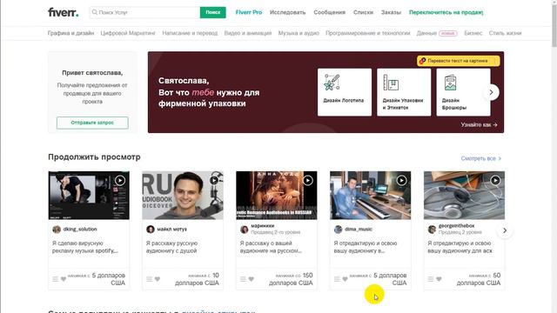Screen dimensions: 557x313
Task: Play video on марижики gig thumbnail
Action: coord(307,180)
